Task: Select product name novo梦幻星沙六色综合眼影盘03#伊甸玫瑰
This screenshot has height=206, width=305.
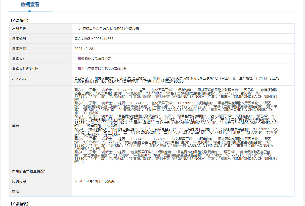Action: [107, 29]
